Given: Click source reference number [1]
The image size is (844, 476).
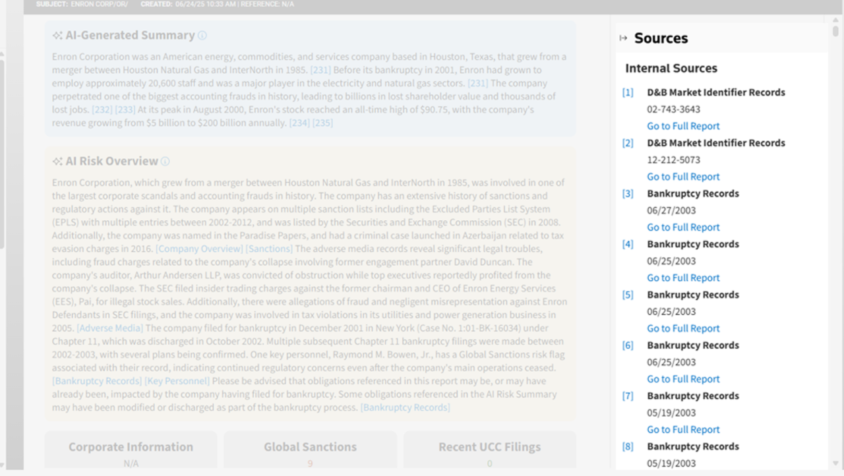Looking at the screenshot, I should pos(628,92).
